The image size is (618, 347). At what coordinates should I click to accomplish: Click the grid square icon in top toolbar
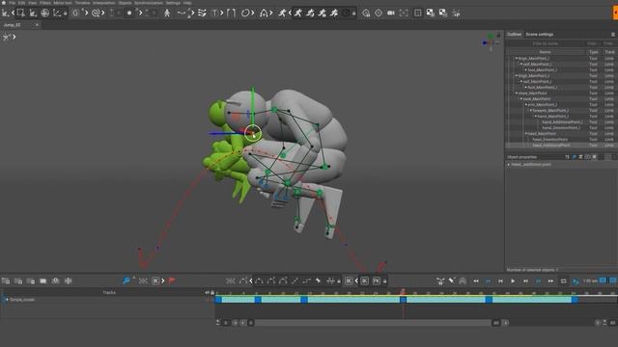pos(417,13)
